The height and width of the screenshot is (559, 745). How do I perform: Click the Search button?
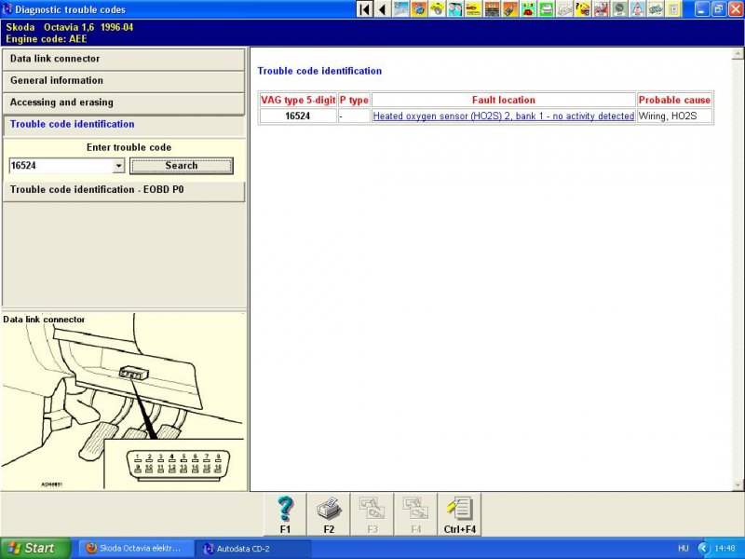point(181,166)
